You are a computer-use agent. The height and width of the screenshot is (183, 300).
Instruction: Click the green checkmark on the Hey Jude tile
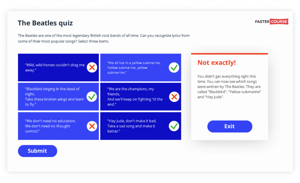(174, 126)
